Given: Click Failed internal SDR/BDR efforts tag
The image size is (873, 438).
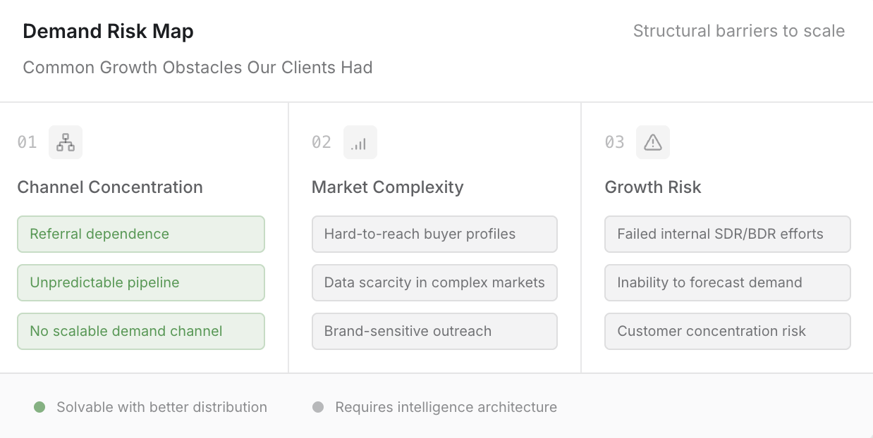Looking at the screenshot, I should pos(727,234).
